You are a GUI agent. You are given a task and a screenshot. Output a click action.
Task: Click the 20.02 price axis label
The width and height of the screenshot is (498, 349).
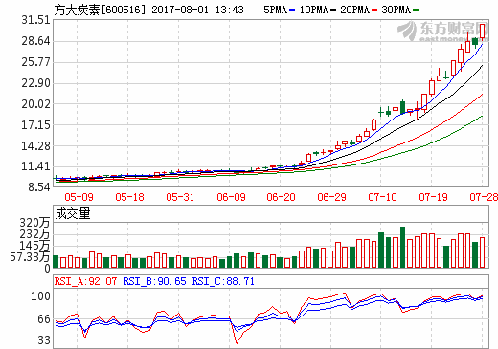36,104
